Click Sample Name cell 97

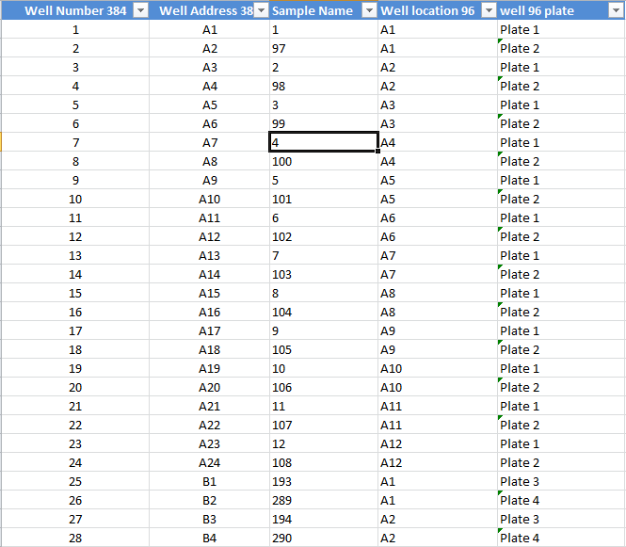click(x=324, y=48)
